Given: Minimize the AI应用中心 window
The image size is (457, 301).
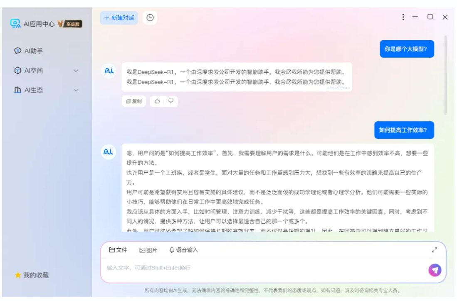Looking at the screenshot, I should 415,17.
